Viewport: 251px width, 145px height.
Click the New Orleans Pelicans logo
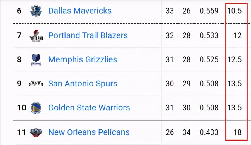(36, 132)
